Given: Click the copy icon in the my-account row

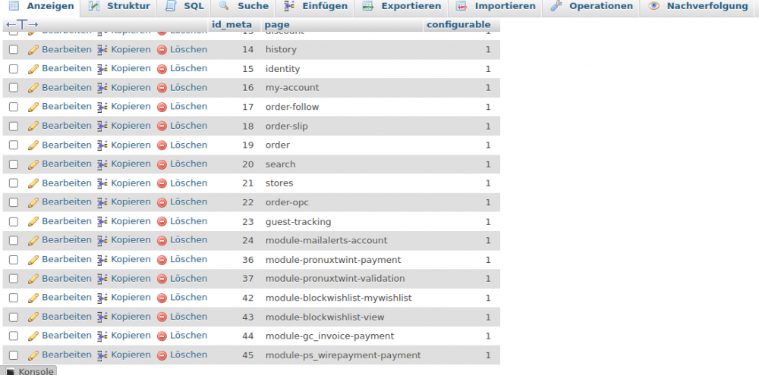Looking at the screenshot, I should 102,88.
